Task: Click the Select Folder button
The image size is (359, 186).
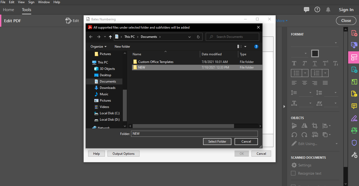Action: click(217, 142)
